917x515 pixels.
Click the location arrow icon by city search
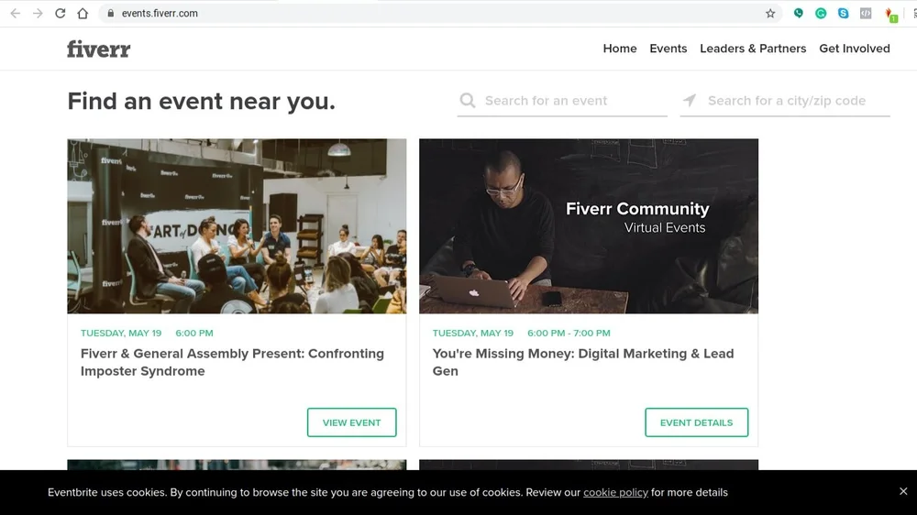coord(690,101)
